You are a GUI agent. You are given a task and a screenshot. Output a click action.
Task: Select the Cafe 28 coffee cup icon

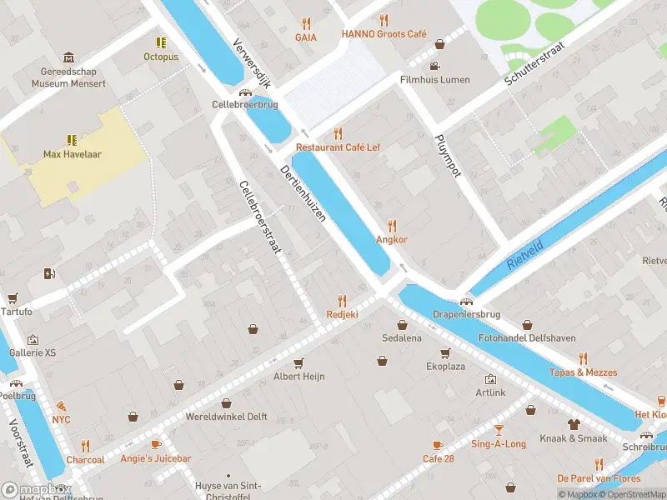438,446
